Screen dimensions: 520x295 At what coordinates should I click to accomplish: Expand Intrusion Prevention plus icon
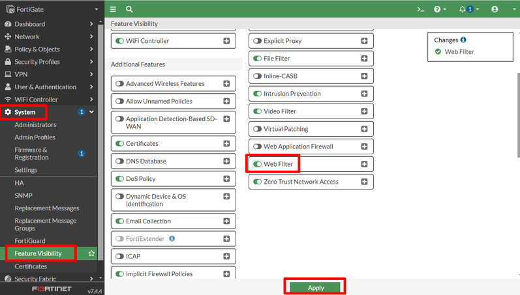[364, 94]
